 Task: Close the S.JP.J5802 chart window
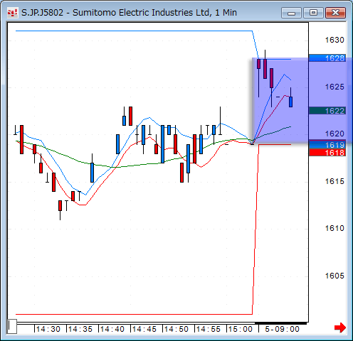(335, 13)
